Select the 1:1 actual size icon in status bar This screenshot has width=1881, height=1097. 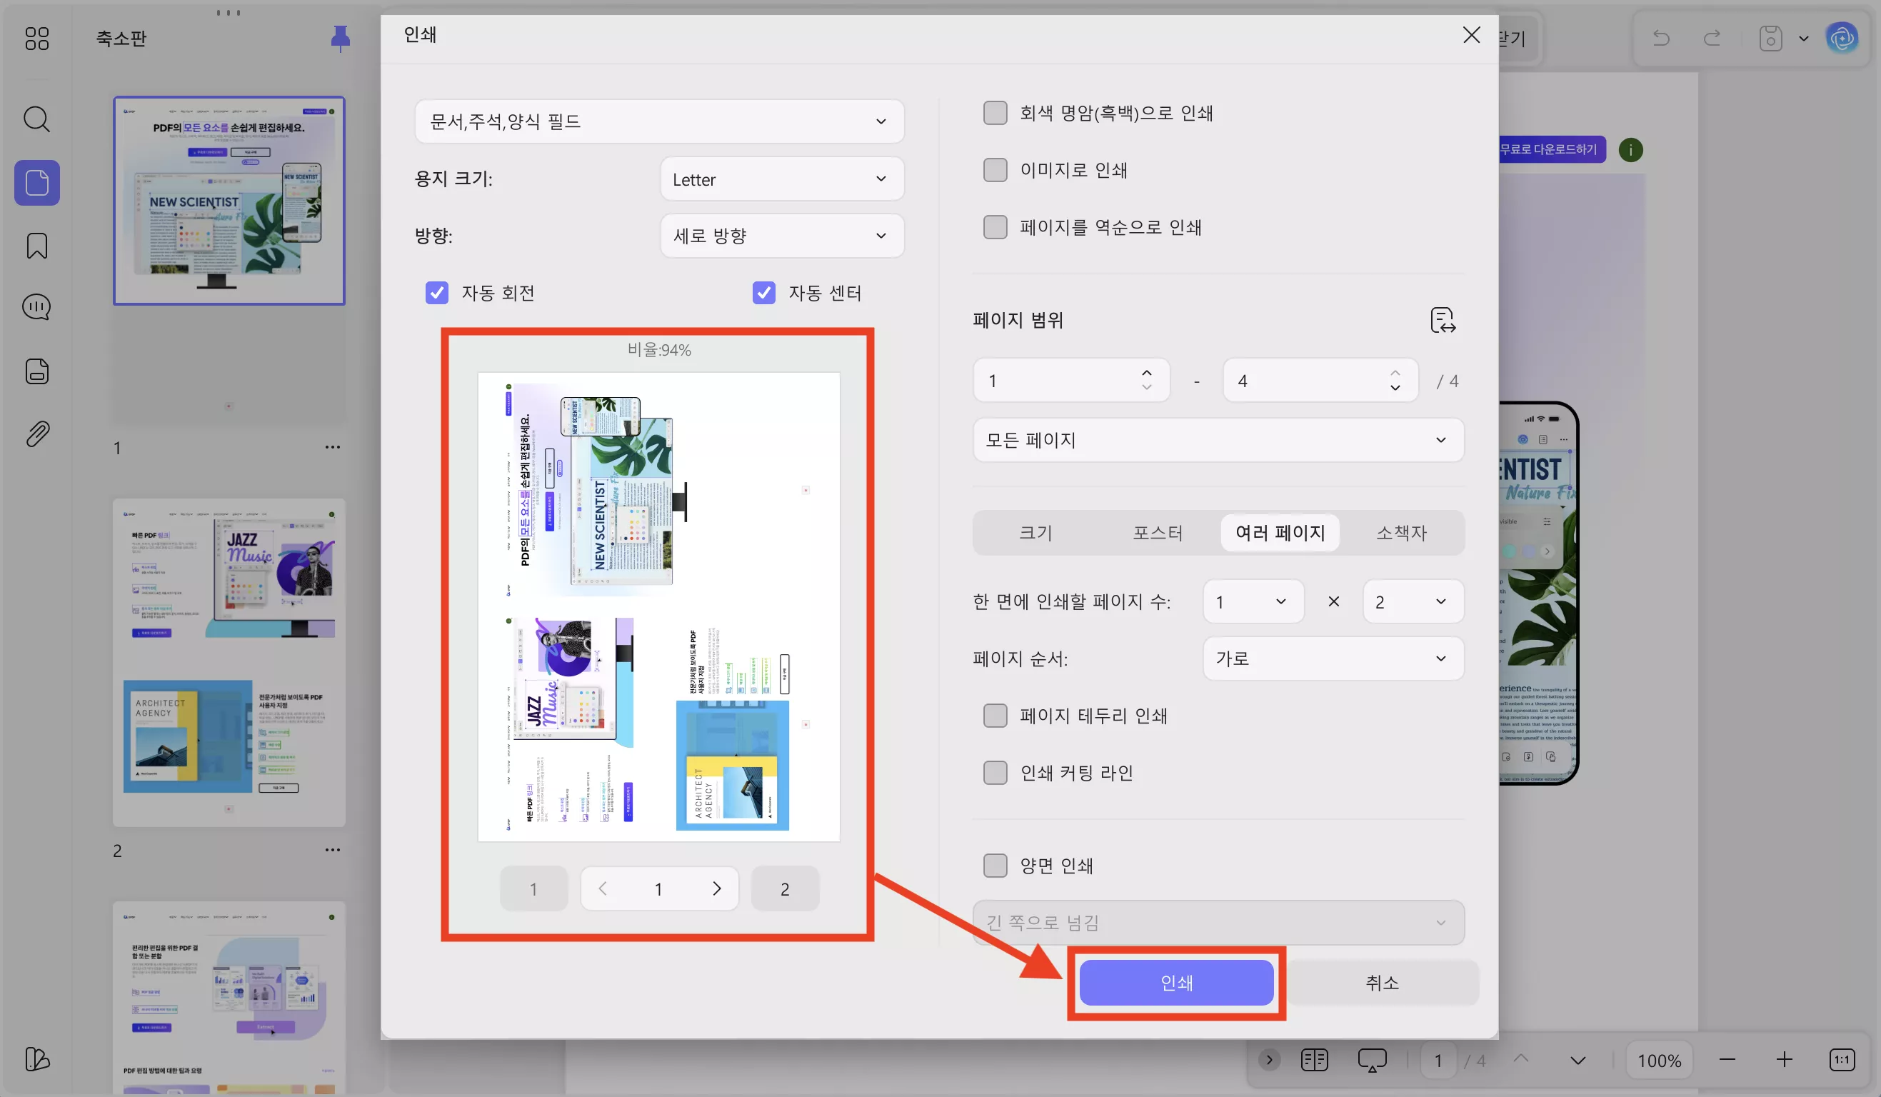click(x=1842, y=1060)
